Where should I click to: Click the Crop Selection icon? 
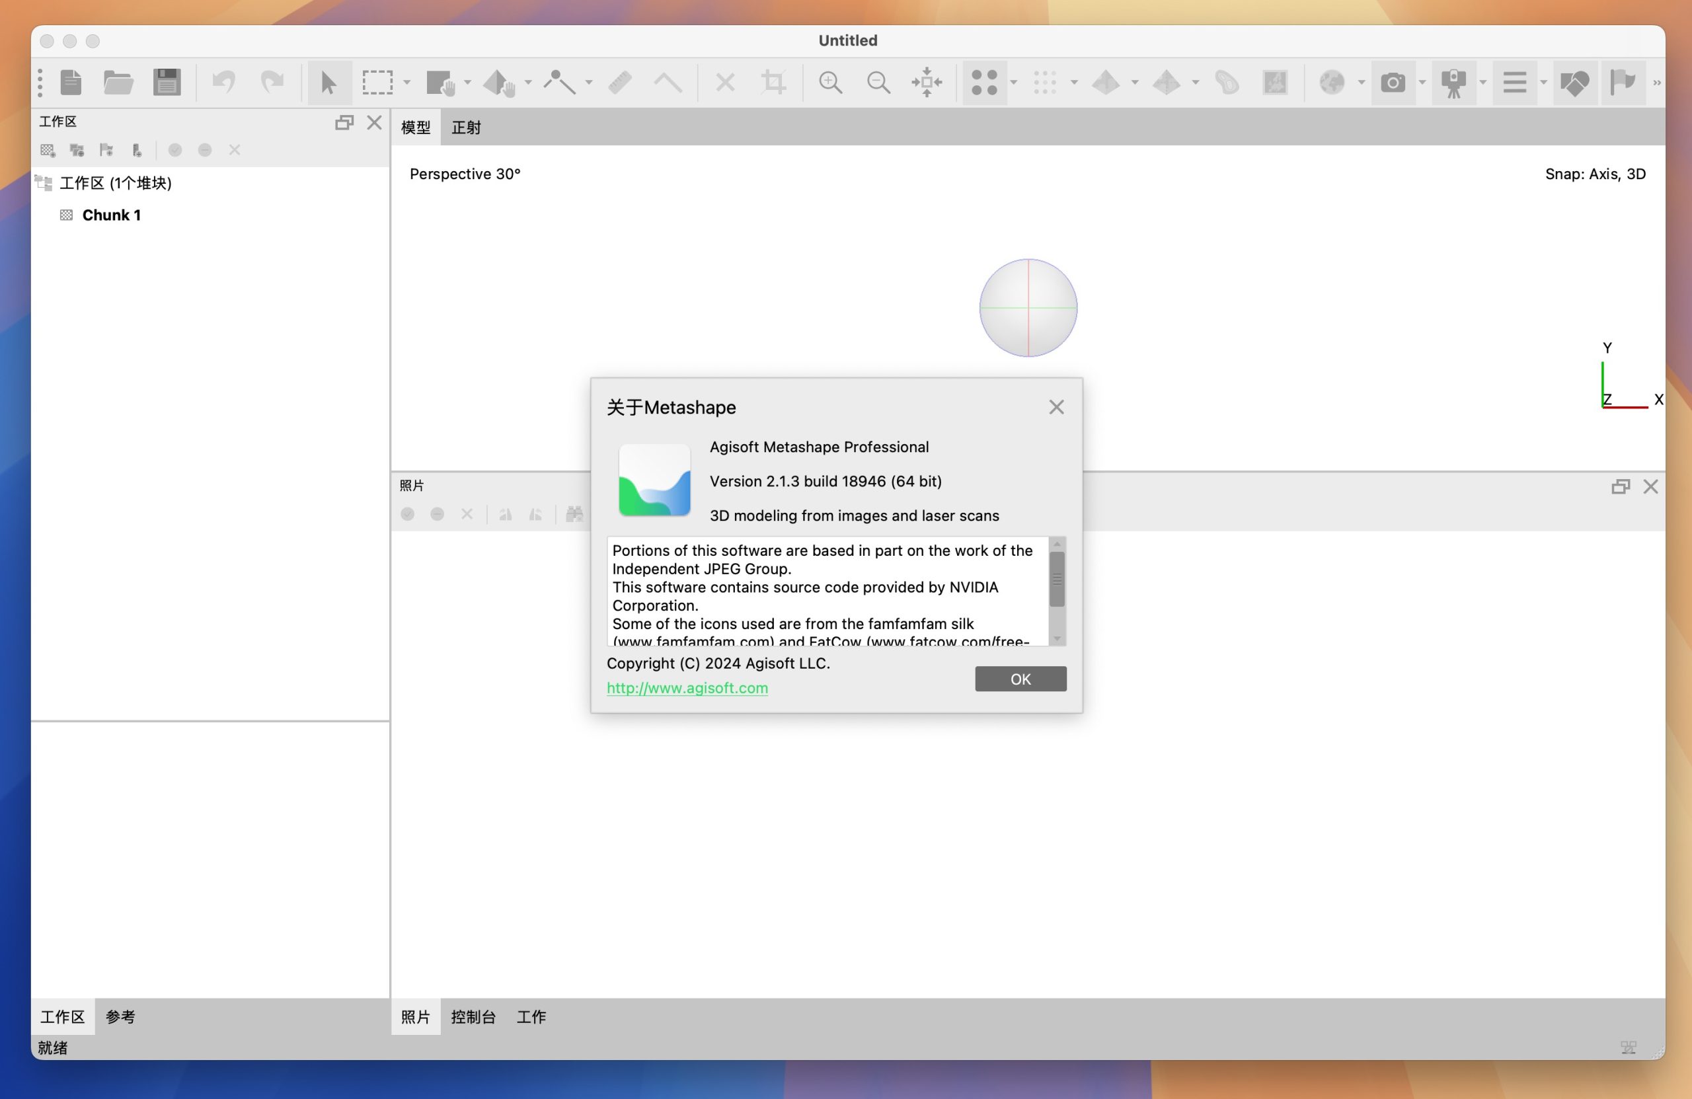[773, 83]
